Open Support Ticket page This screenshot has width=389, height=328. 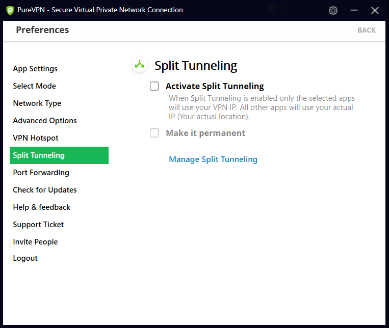point(38,225)
